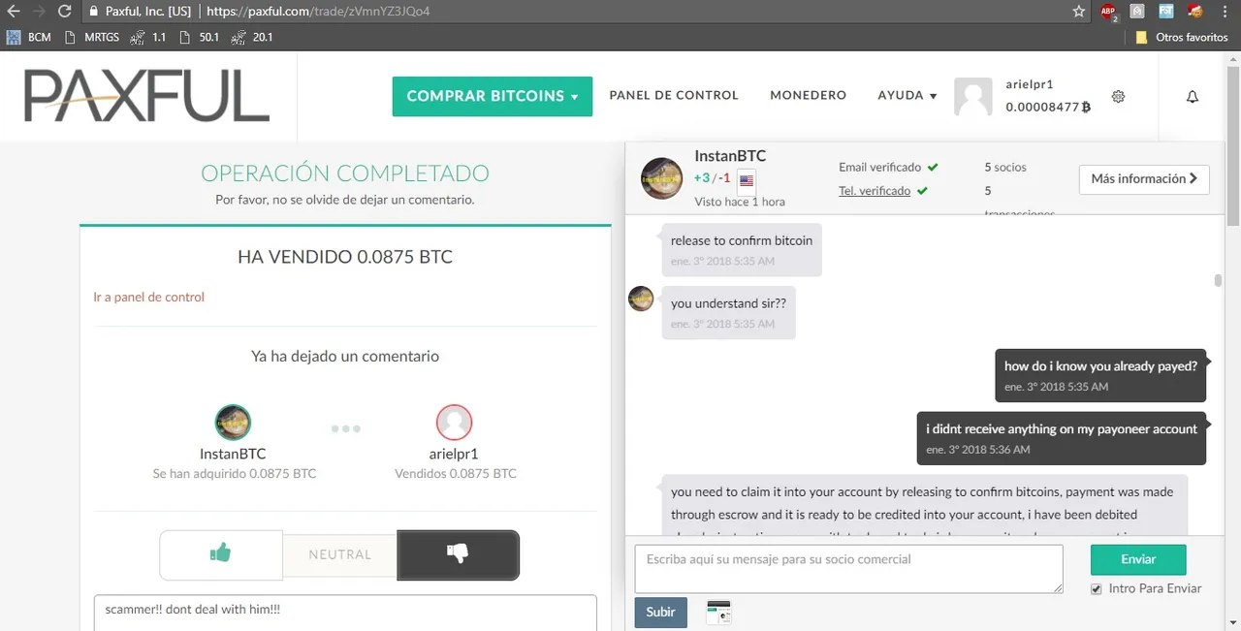Click the Paxful logo
1241x631 pixels.
pyautogui.click(x=146, y=96)
